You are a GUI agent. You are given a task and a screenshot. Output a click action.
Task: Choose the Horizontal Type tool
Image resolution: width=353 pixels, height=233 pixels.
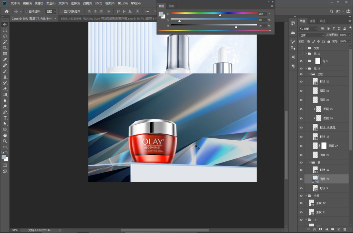point(5,118)
